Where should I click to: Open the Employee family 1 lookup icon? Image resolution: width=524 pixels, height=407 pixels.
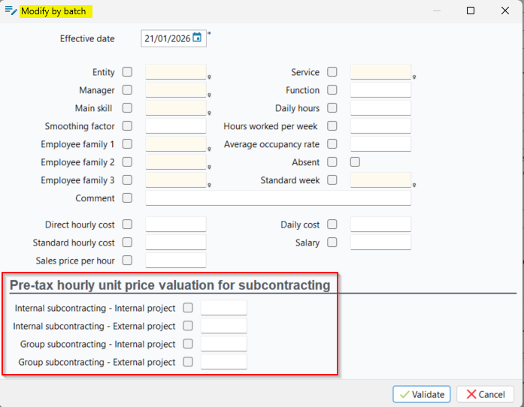[210, 149]
